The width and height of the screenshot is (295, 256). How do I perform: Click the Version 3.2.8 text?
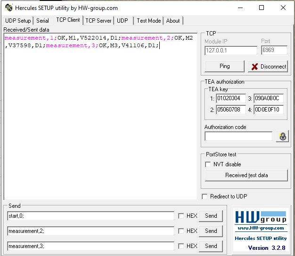tap(267, 247)
